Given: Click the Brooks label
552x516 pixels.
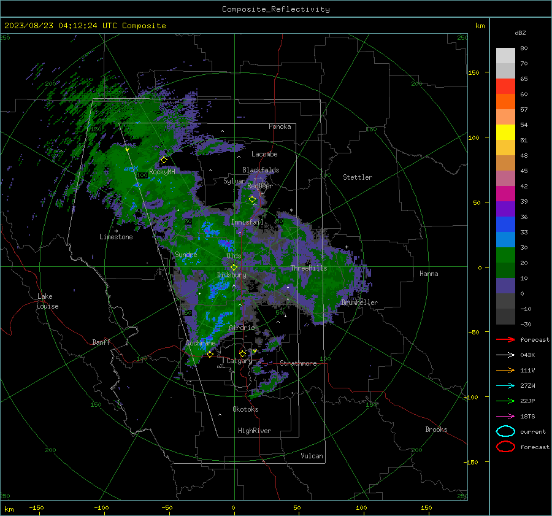Looking at the screenshot, I should [436, 429].
